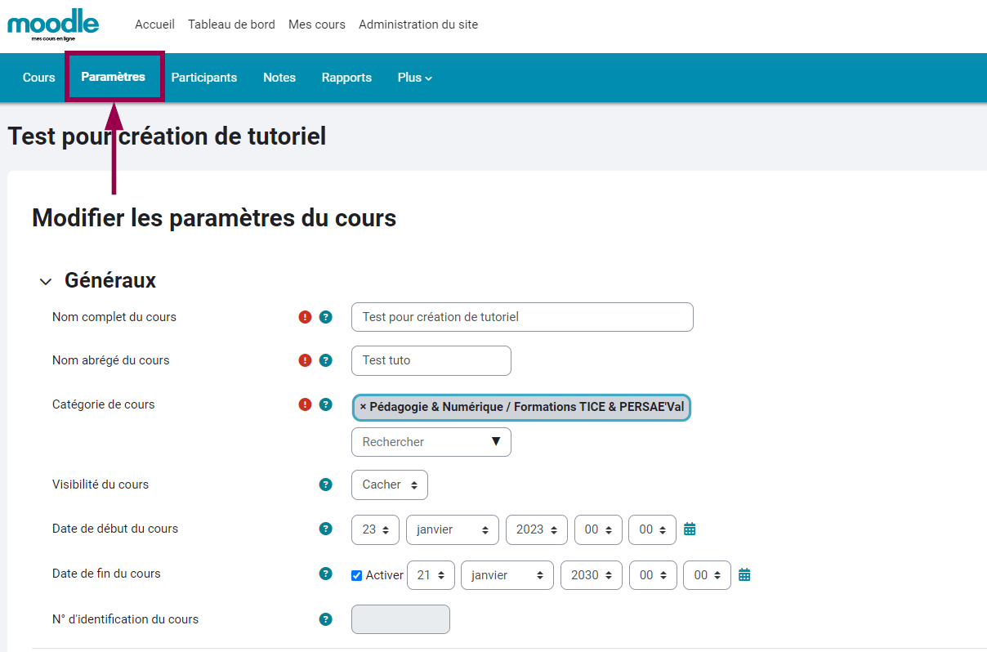Viewport: 987px width, 652px height.
Task: Click the Généraux section heading
Action: [110, 280]
